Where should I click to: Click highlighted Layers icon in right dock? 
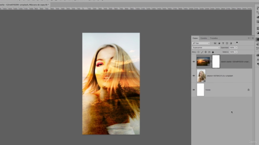257,39
